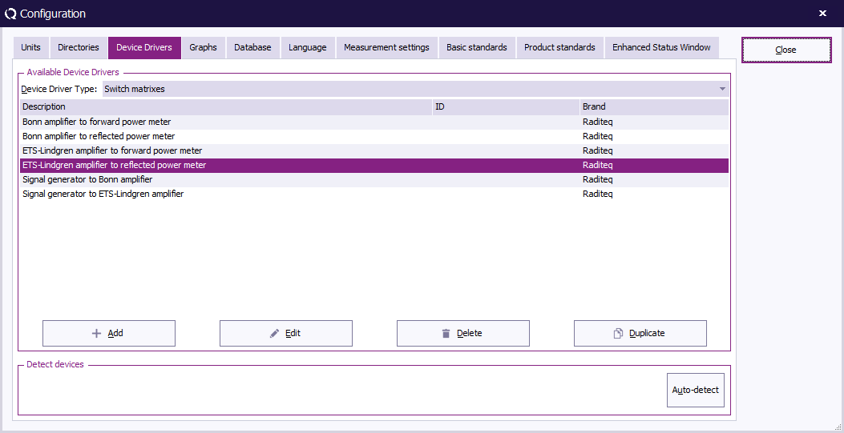Select Bonn amplifier to forward power meter
This screenshot has height=433, width=844.
tap(96, 122)
